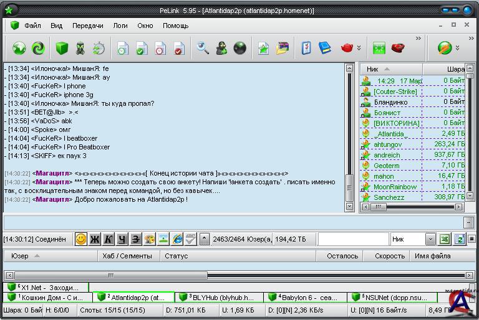Click the green swirl reconnect icon
Image resolution: width=479 pixels, height=320 pixels.
pyautogui.click(x=38, y=48)
